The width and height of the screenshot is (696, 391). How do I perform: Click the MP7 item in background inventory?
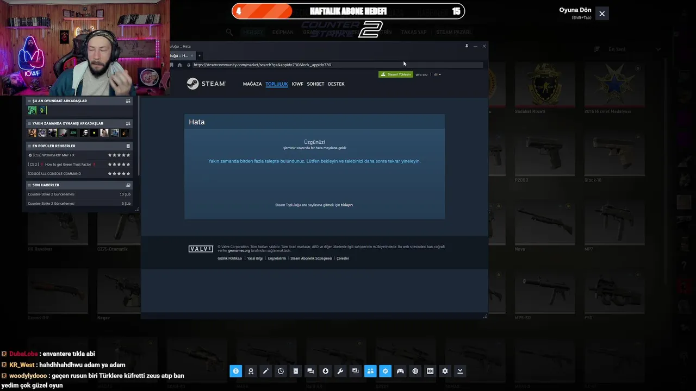pos(614,226)
